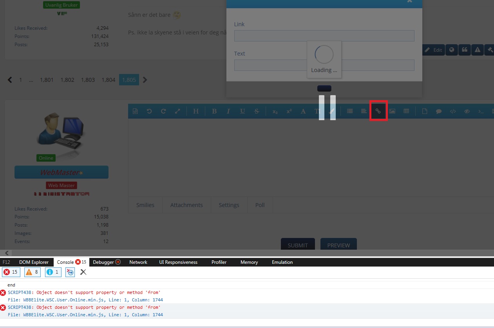
Task: Click the Submit button
Action: coord(298,245)
